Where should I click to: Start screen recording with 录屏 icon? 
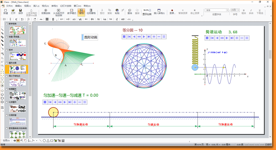coord(172,12)
